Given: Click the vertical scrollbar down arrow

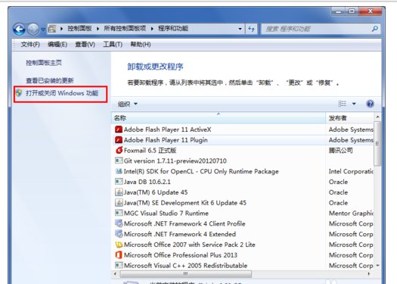Looking at the screenshot, I should (377, 266).
